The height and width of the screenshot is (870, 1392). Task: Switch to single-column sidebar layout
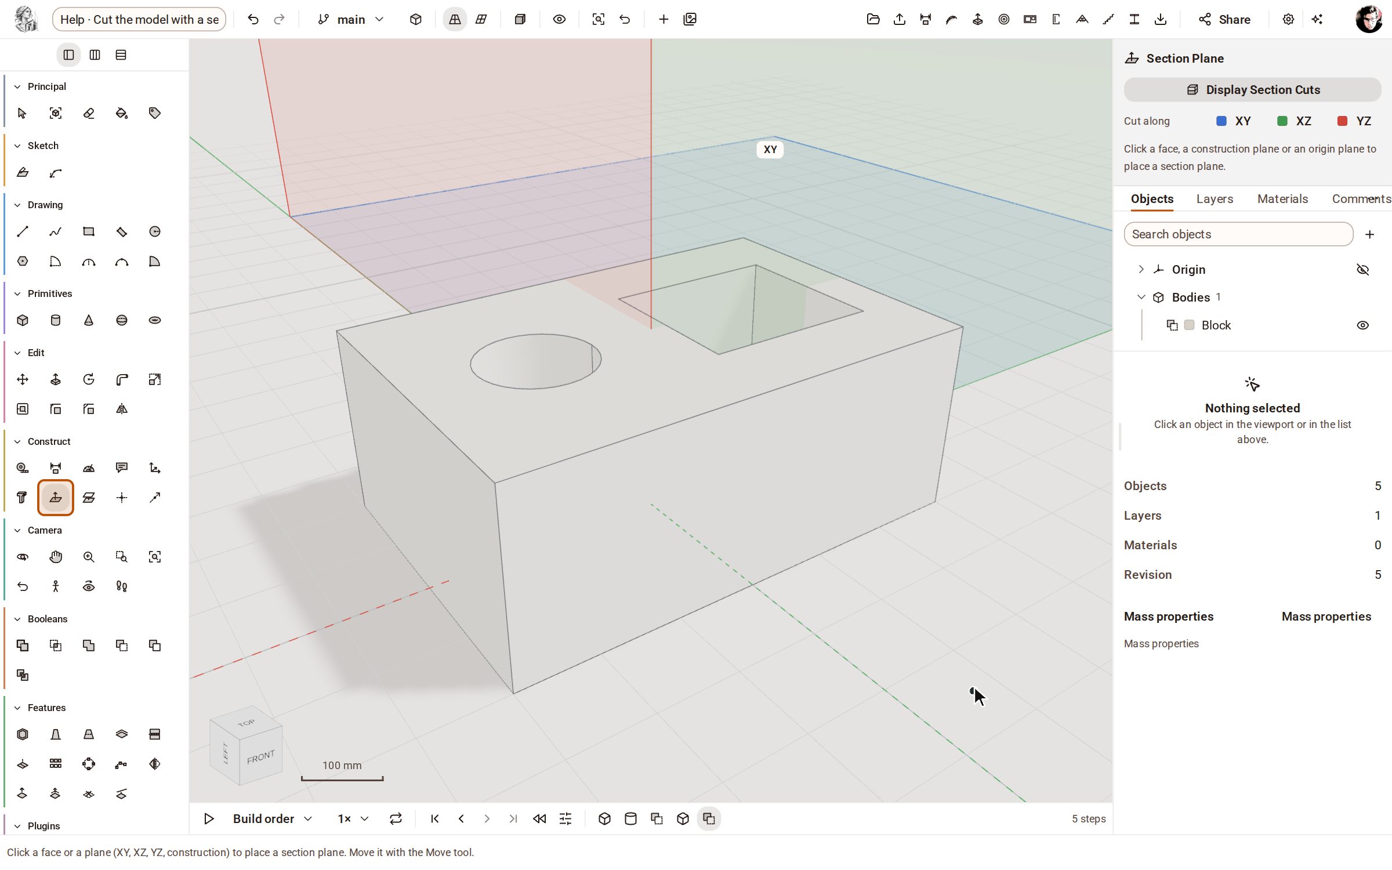coord(68,55)
